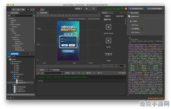The height and width of the screenshot is (109, 171).
Task: Enable the Regex checkbox
Action: pos(64,73)
